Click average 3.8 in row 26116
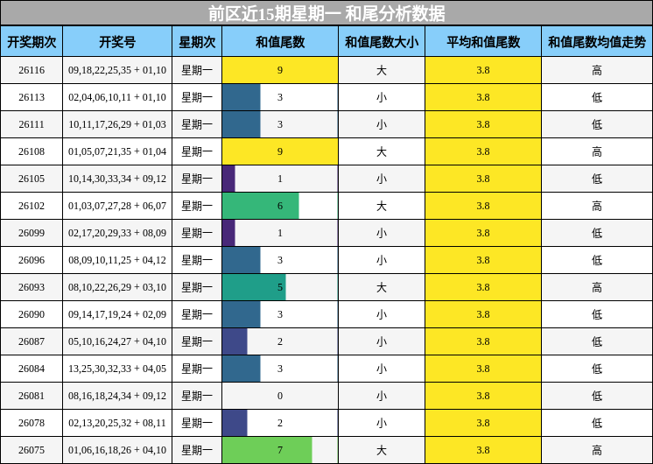The height and width of the screenshot is (464, 653). (x=483, y=70)
